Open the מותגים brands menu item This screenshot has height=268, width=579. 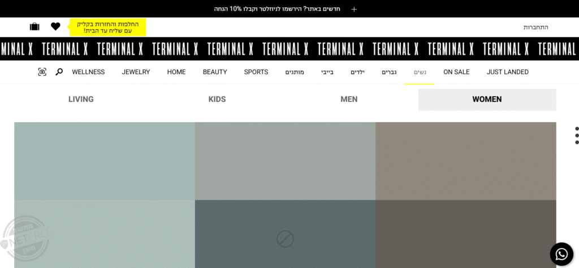(295, 72)
